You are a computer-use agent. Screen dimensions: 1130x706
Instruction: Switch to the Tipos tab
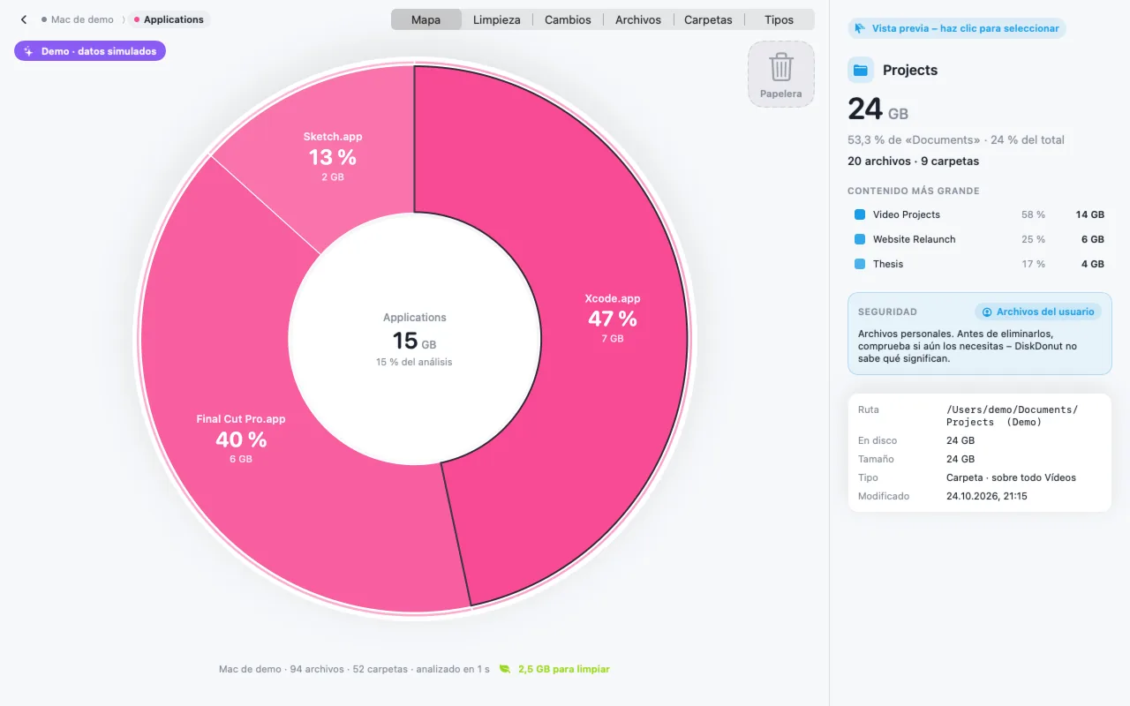(780, 19)
